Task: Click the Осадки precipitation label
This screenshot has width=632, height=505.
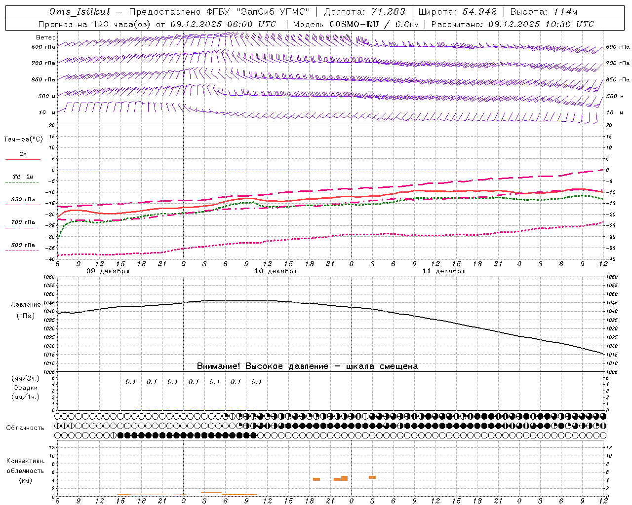Action: click(x=26, y=388)
